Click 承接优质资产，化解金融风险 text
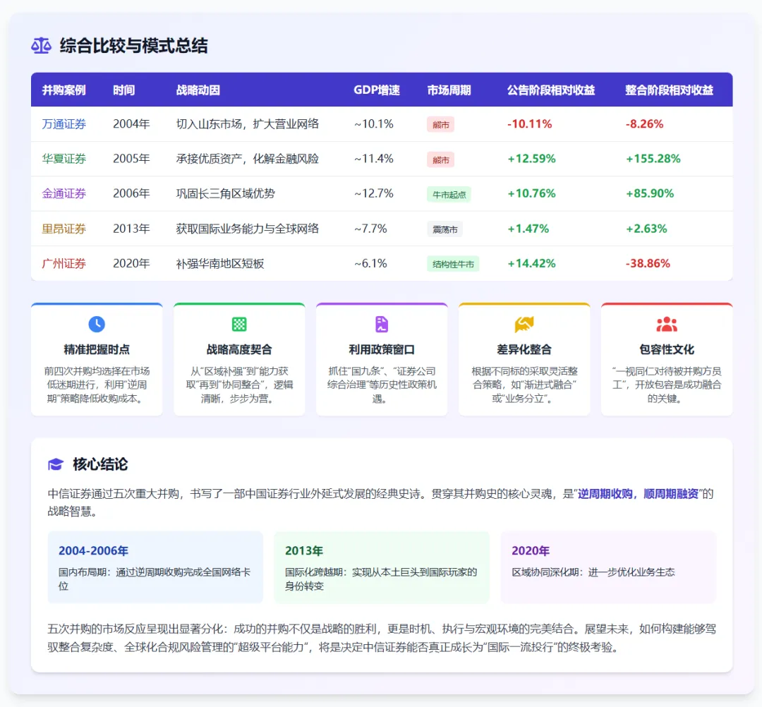The image size is (762, 707). click(x=248, y=159)
